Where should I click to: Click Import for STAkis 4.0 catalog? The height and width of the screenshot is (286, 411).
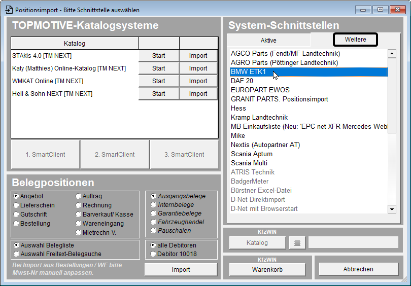198,55
